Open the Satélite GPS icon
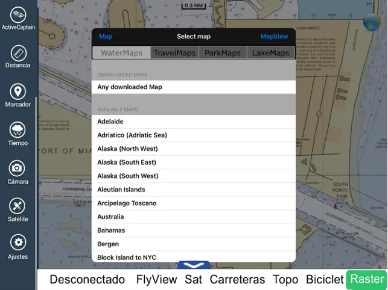 pos(17,206)
